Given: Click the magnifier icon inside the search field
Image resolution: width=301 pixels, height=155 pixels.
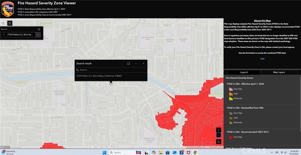Looking at the screenshot, I should [4, 35].
